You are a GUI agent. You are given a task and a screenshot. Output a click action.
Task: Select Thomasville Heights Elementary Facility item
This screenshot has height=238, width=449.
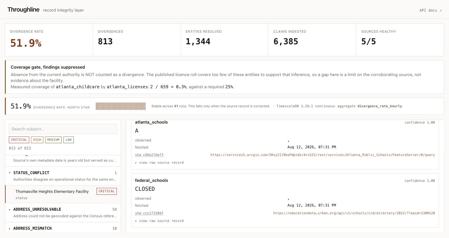(x=63, y=194)
